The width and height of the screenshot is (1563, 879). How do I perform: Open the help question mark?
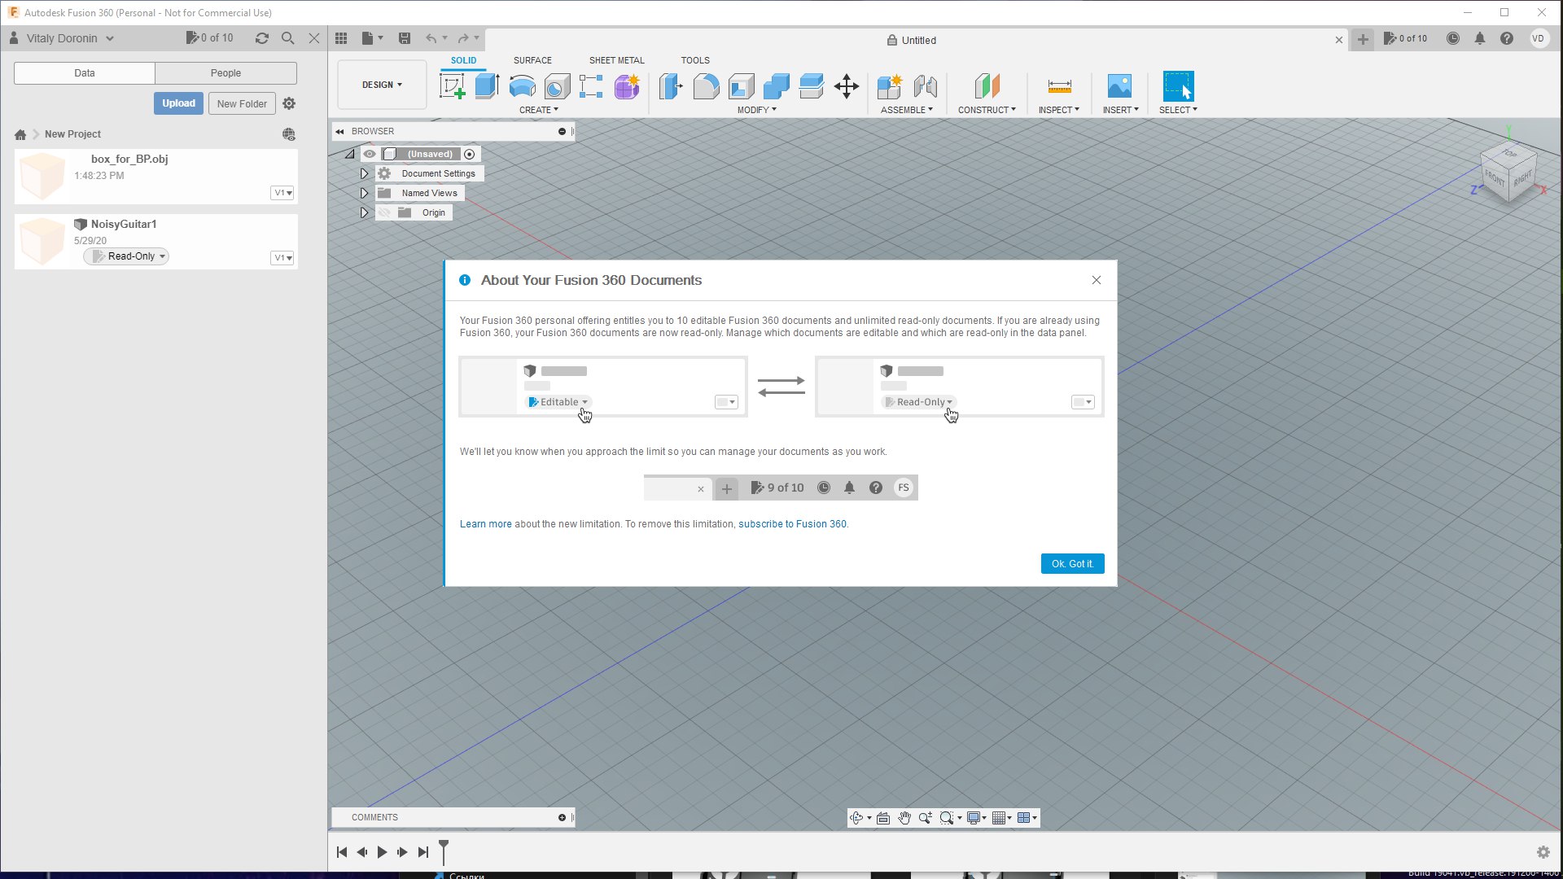[x=1507, y=38]
